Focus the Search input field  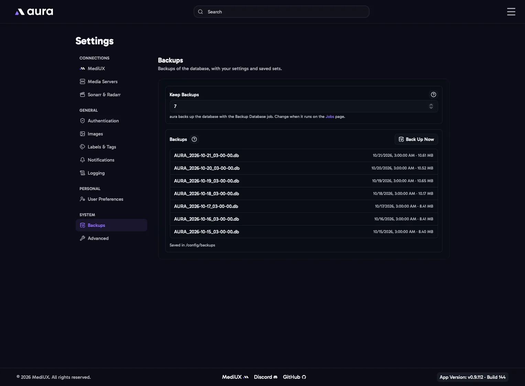282,12
